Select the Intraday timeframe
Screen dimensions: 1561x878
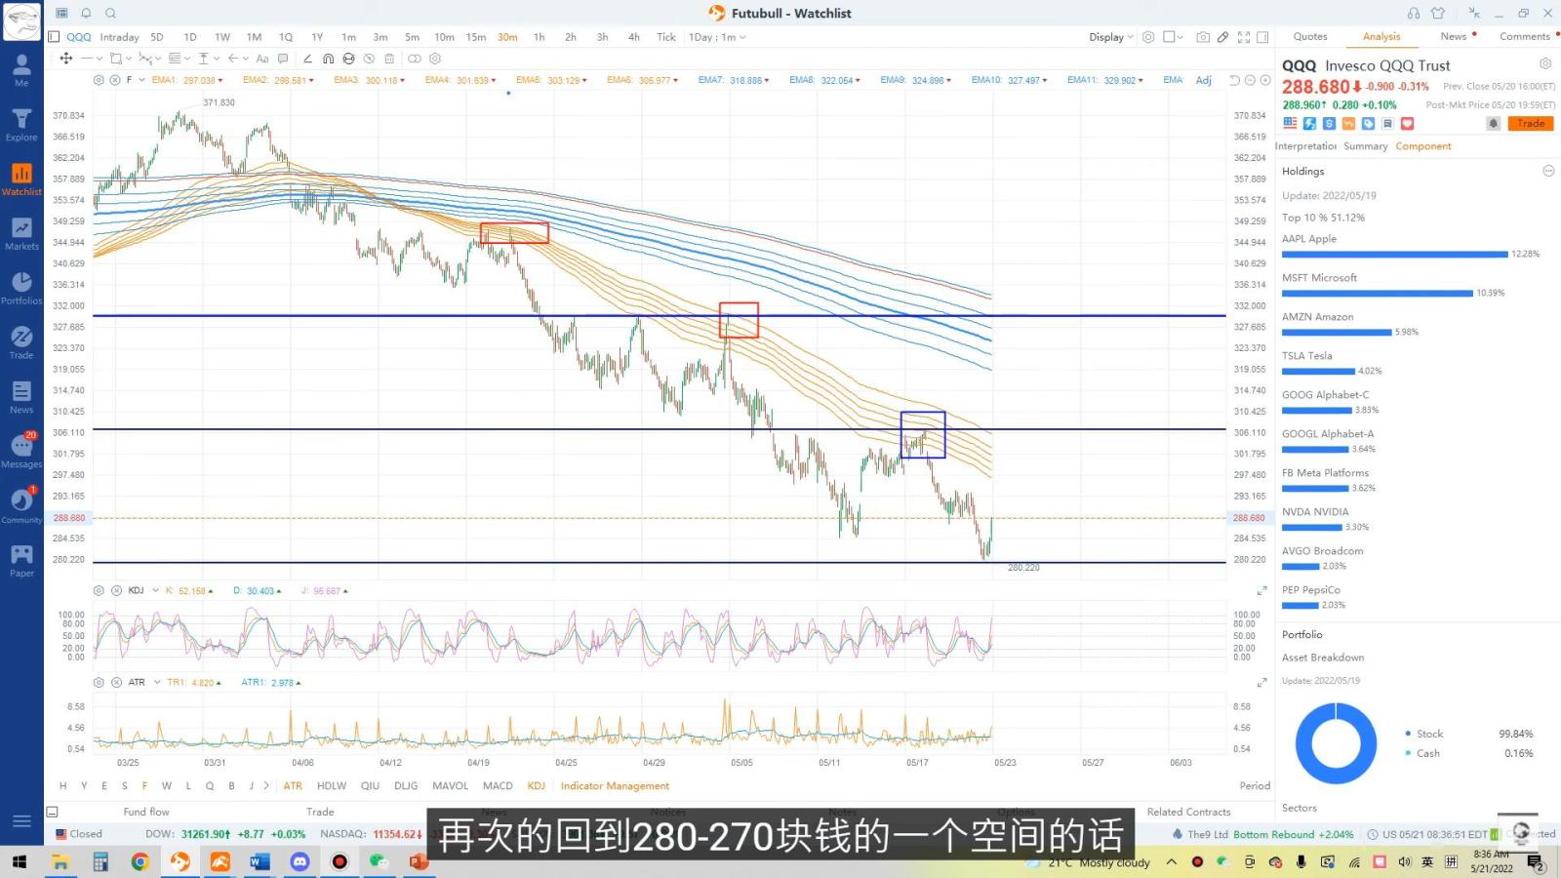pos(119,37)
